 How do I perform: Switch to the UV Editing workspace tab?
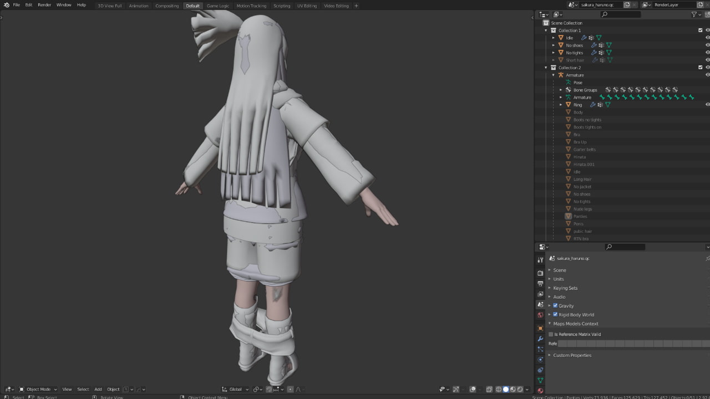tap(307, 6)
